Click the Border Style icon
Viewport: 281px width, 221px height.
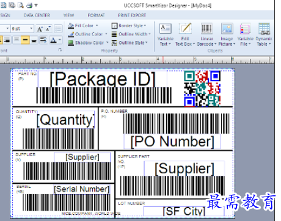[x=114, y=26]
